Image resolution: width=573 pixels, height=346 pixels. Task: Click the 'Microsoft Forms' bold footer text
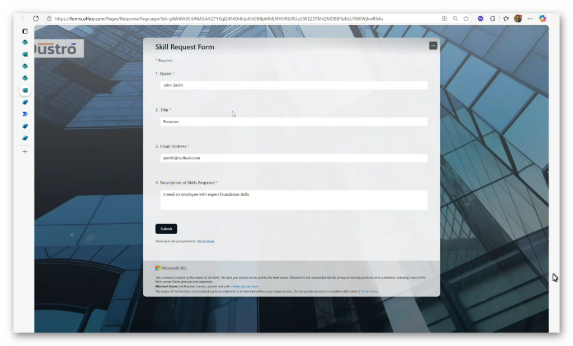(x=167, y=287)
